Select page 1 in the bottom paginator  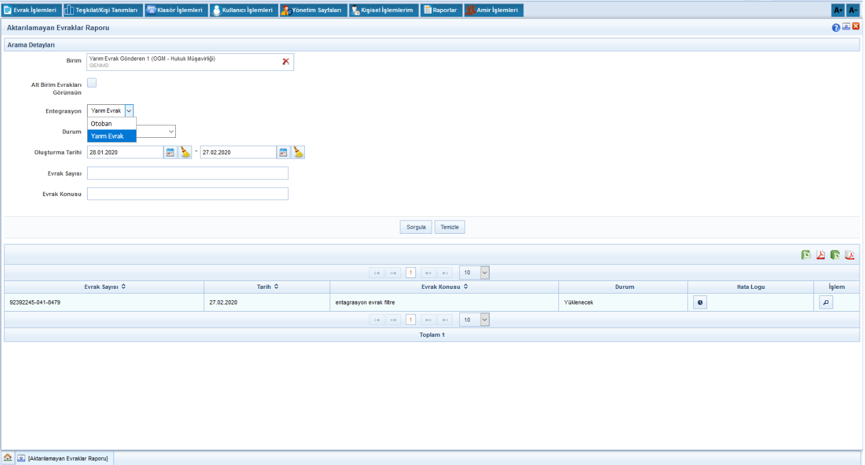click(x=411, y=320)
